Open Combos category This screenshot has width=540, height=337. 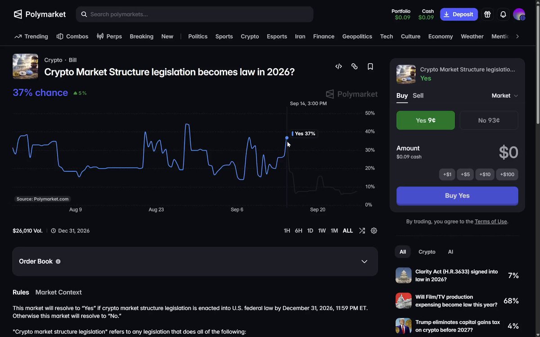click(72, 36)
